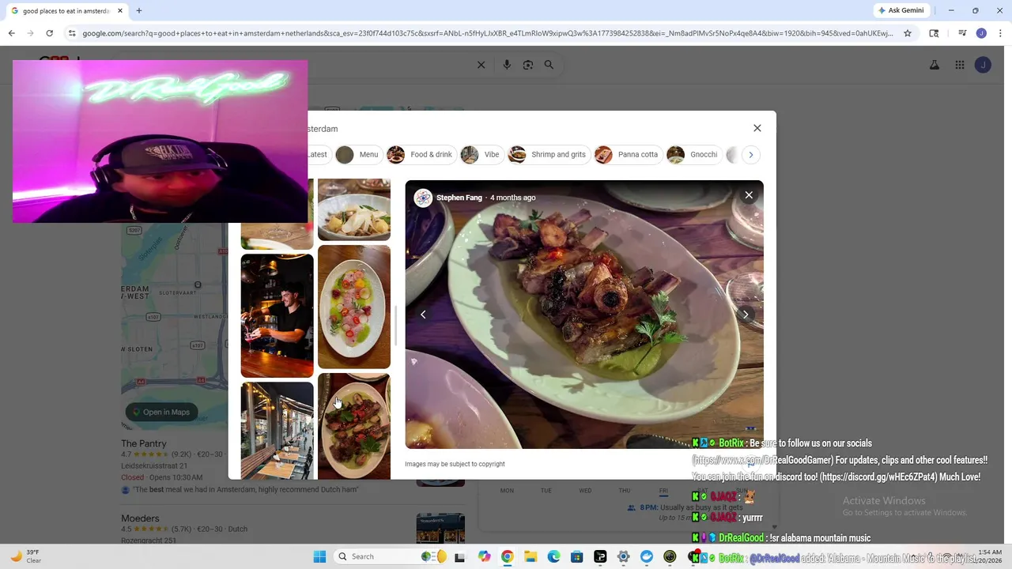Open weather widget showing 39°F
This screenshot has height=569, width=1012.
pos(25,556)
